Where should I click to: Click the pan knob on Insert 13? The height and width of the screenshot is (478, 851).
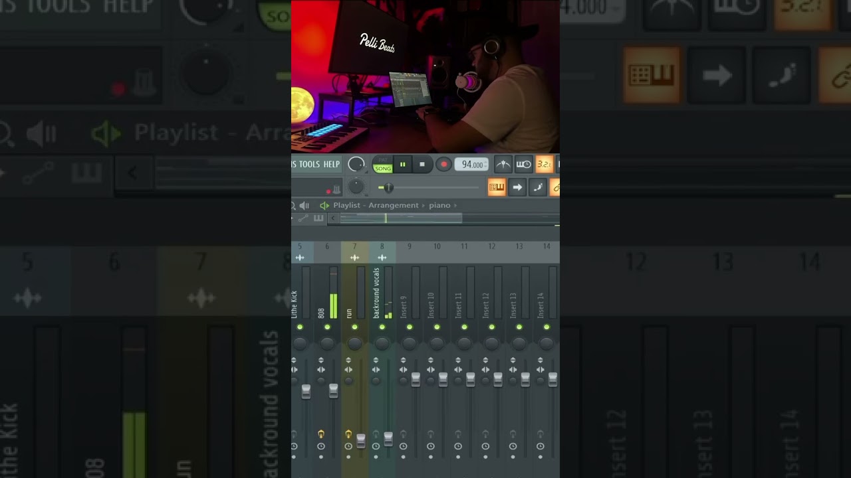tap(519, 343)
